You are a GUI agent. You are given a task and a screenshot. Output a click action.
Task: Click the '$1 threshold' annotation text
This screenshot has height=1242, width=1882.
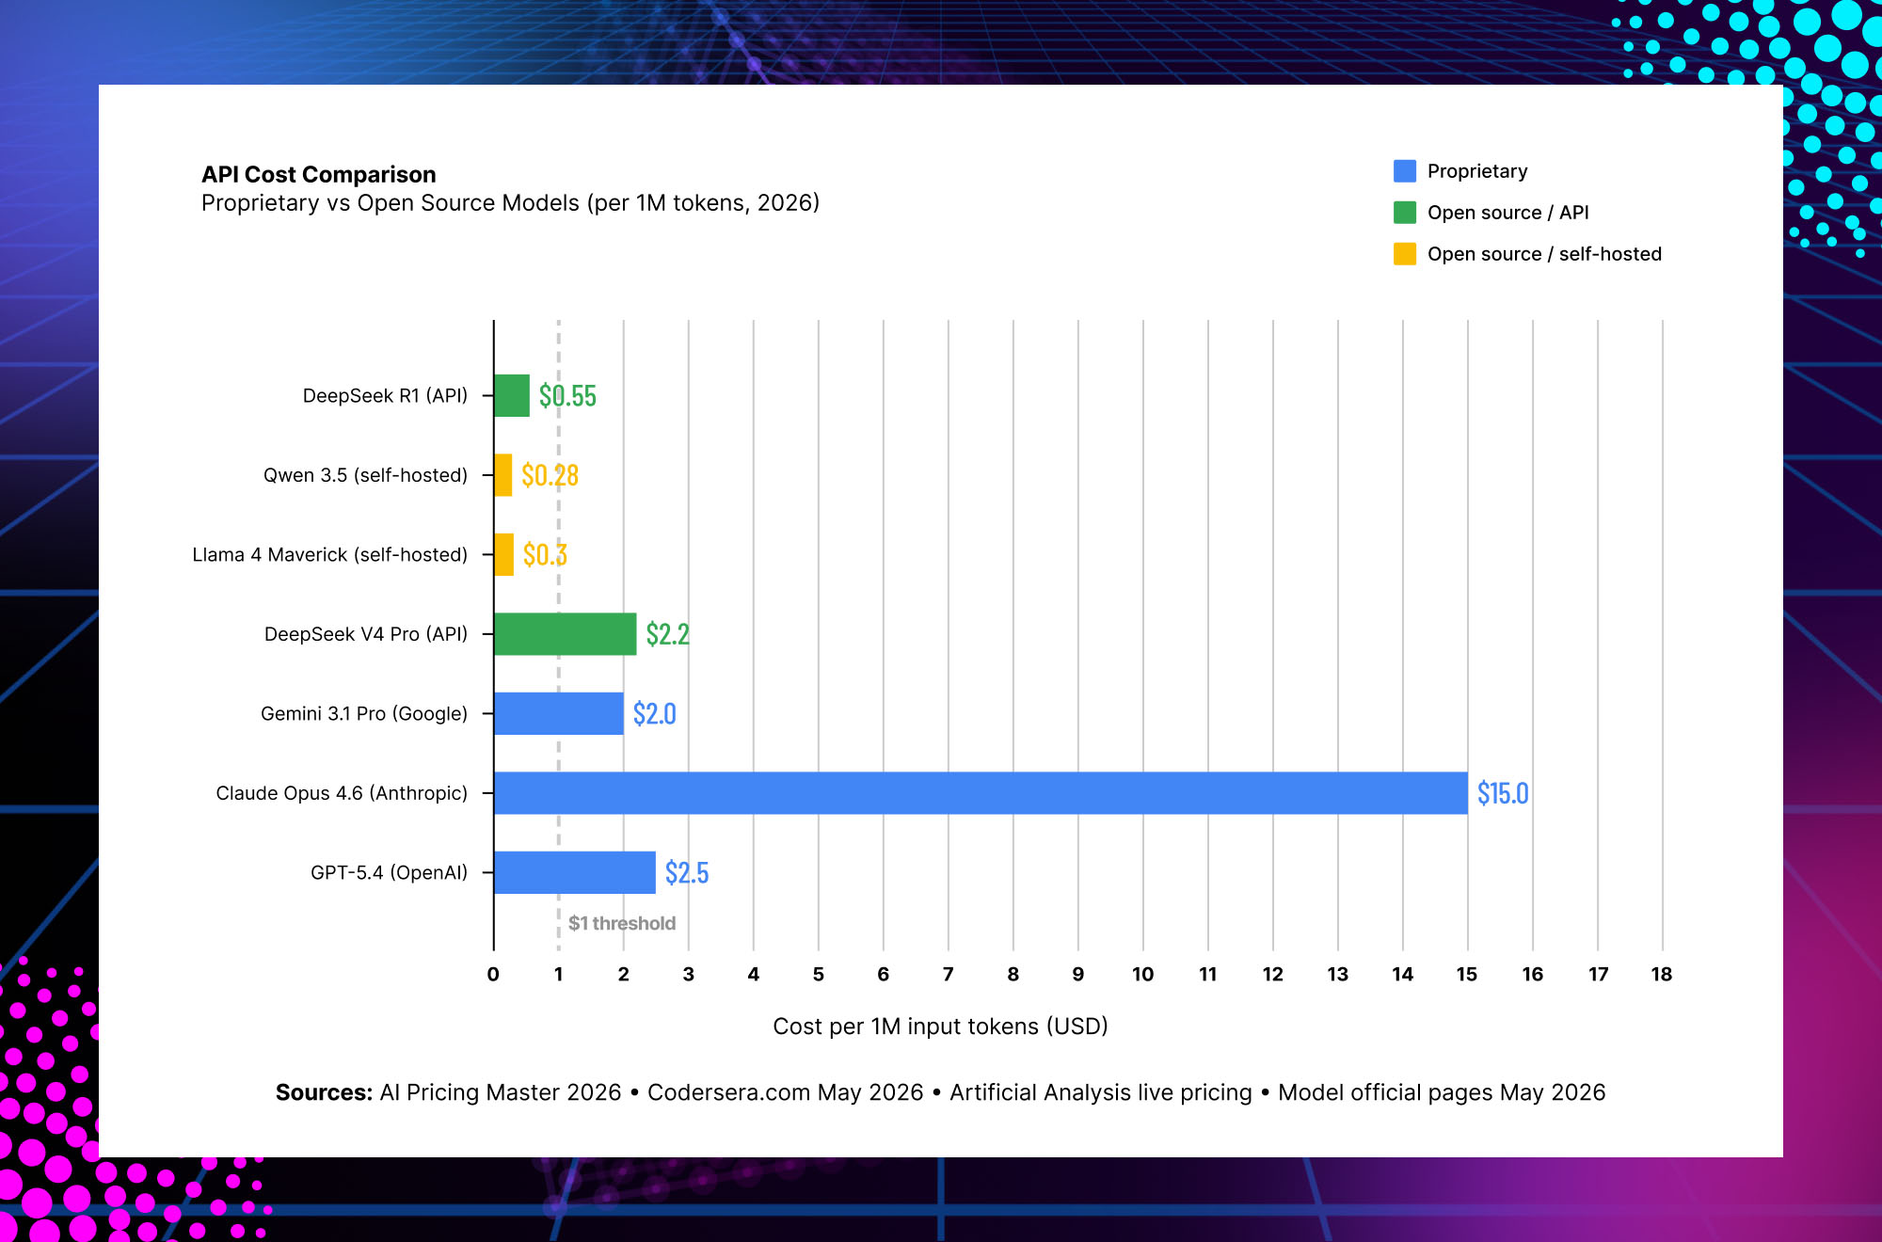click(622, 923)
